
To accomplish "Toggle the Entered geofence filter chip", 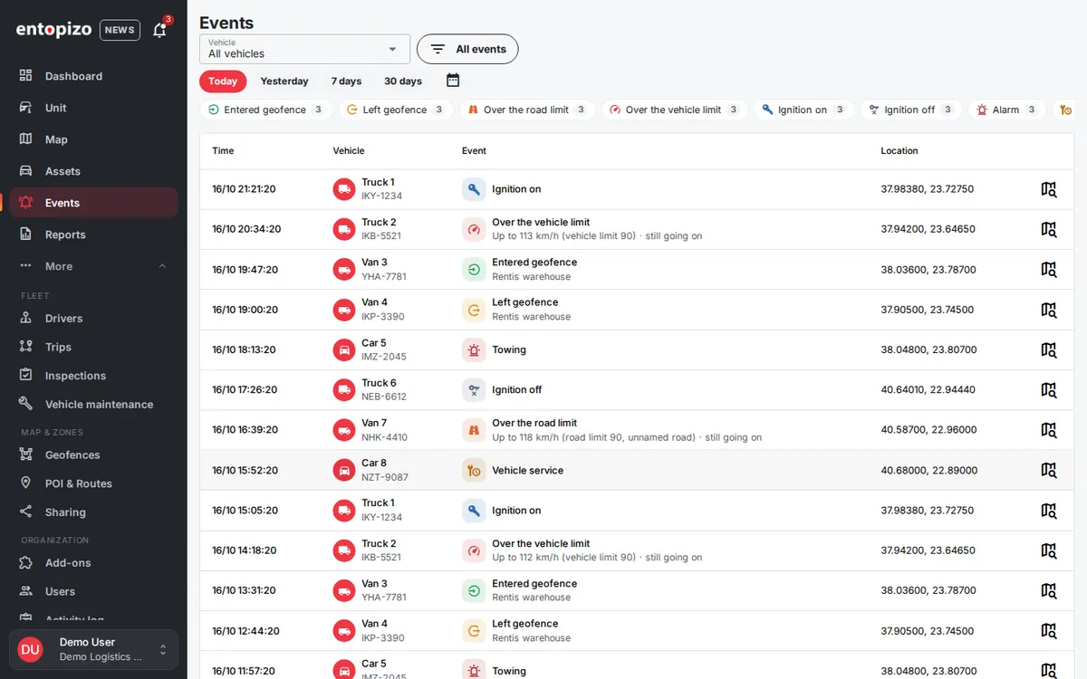I will (x=265, y=110).
